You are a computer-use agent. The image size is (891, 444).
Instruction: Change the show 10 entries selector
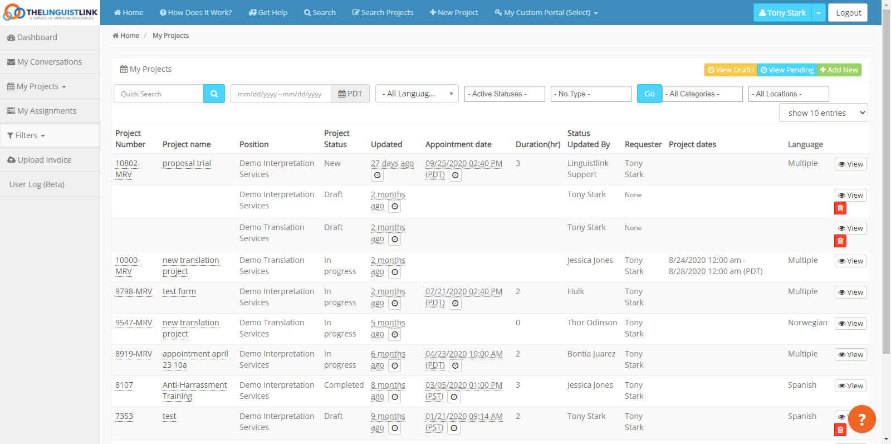[823, 113]
